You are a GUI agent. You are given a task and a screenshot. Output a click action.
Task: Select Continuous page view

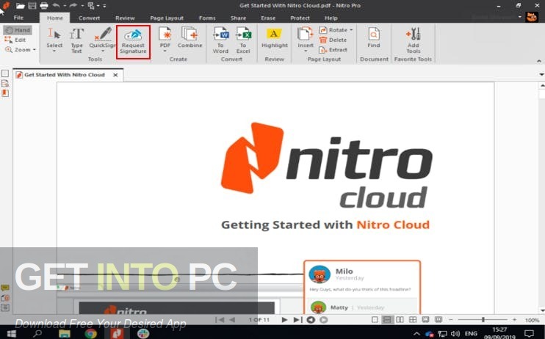pyautogui.click(x=387, y=319)
